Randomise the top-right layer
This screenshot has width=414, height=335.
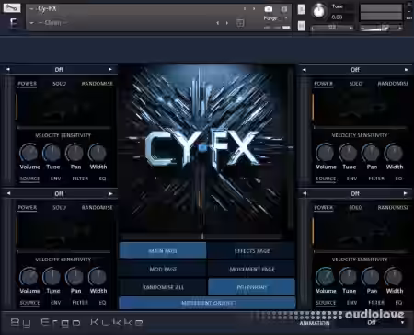(x=393, y=84)
